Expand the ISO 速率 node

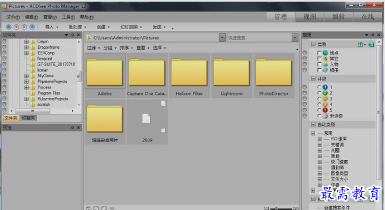click(320, 139)
